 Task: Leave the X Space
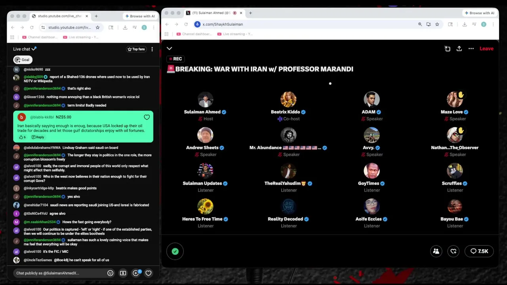point(486,48)
